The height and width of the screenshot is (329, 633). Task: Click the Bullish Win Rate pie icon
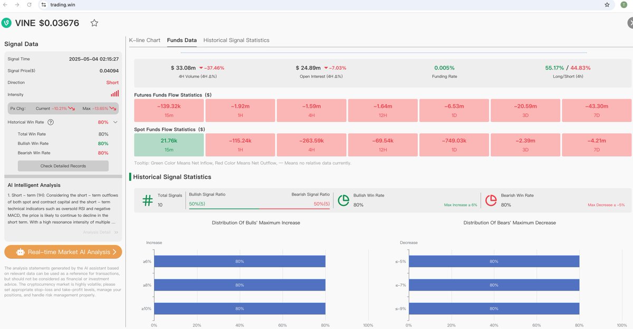click(343, 200)
